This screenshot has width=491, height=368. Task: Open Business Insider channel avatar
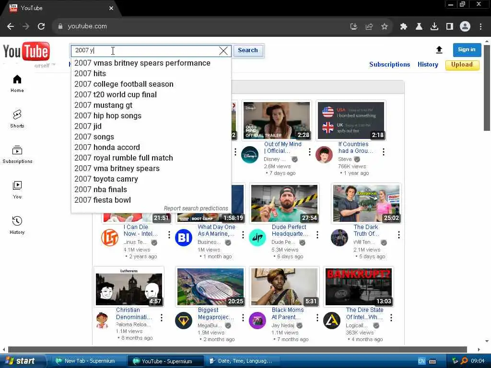coord(184,238)
